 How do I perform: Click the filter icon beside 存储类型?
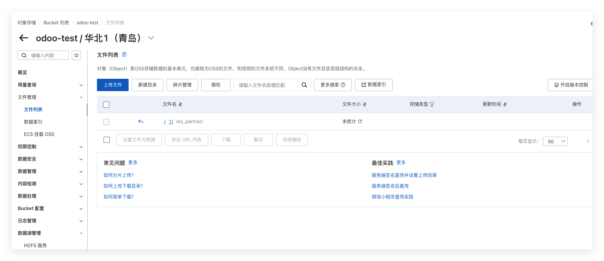click(x=432, y=104)
